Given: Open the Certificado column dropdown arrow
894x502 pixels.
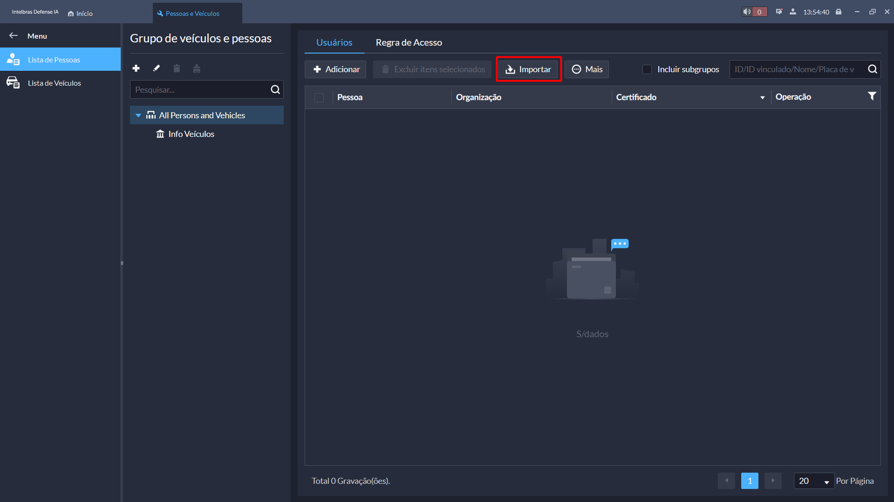Looking at the screenshot, I should [762, 98].
